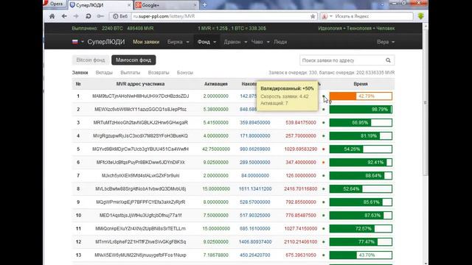Click address MAM9tuCTjnAHoNwHMHuUHXk7DcHBzdoZDJ

click(141, 96)
